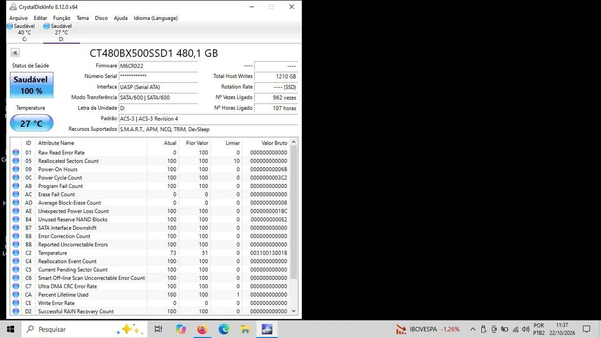
Task: Click the status icon for Percent Lifetime Used
Action: [x=16, y=295]
